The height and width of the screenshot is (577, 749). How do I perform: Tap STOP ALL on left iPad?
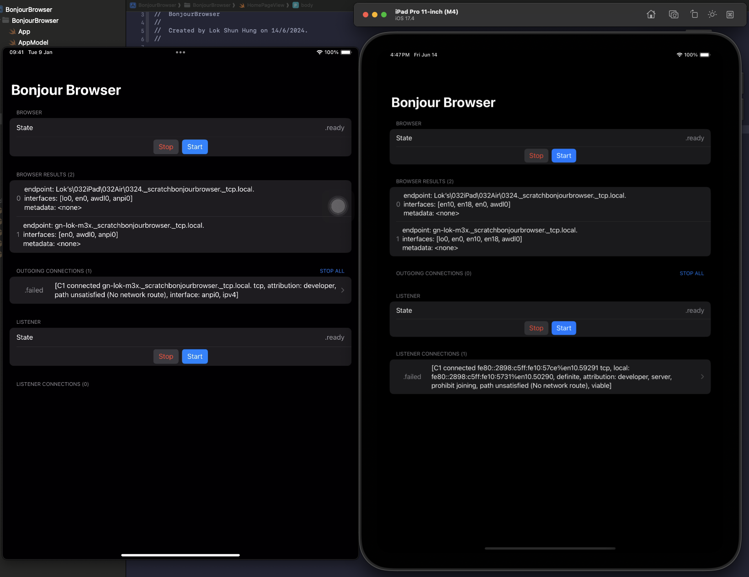pos(332,271)
